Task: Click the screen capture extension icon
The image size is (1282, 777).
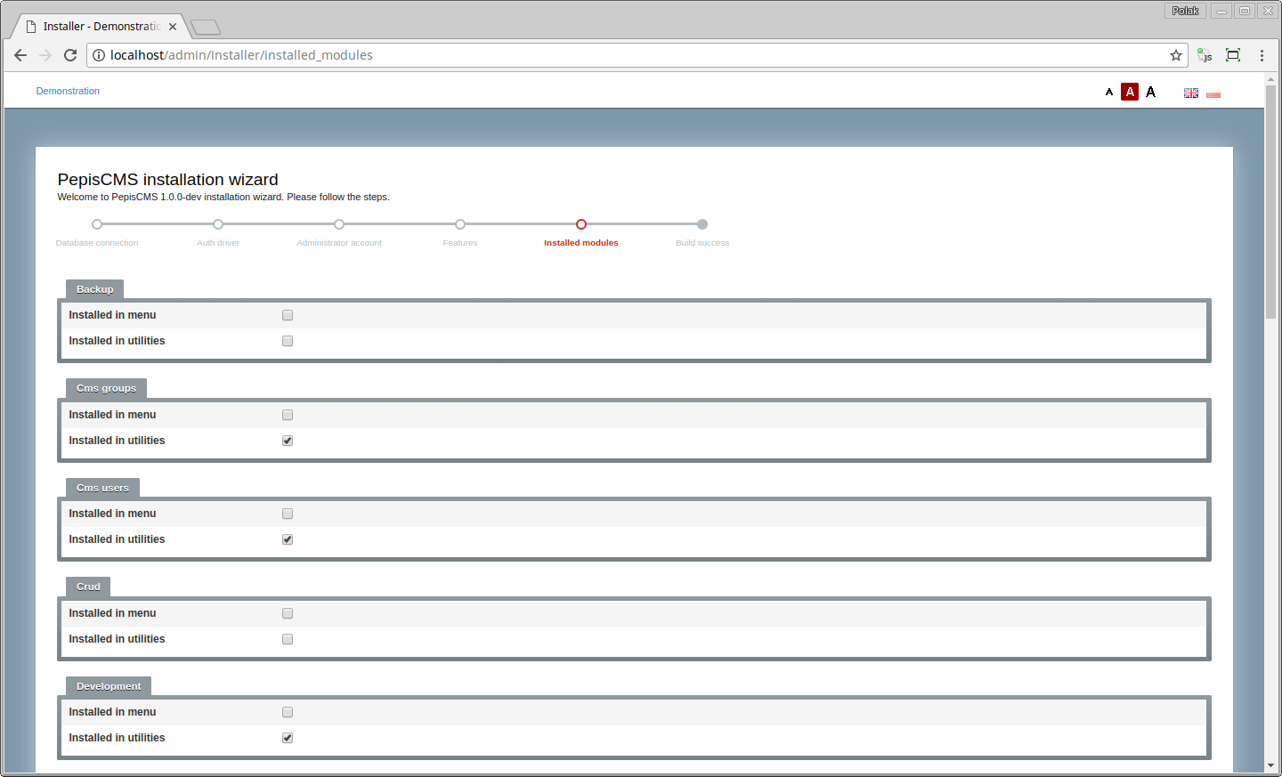Action: (1233, 55)
